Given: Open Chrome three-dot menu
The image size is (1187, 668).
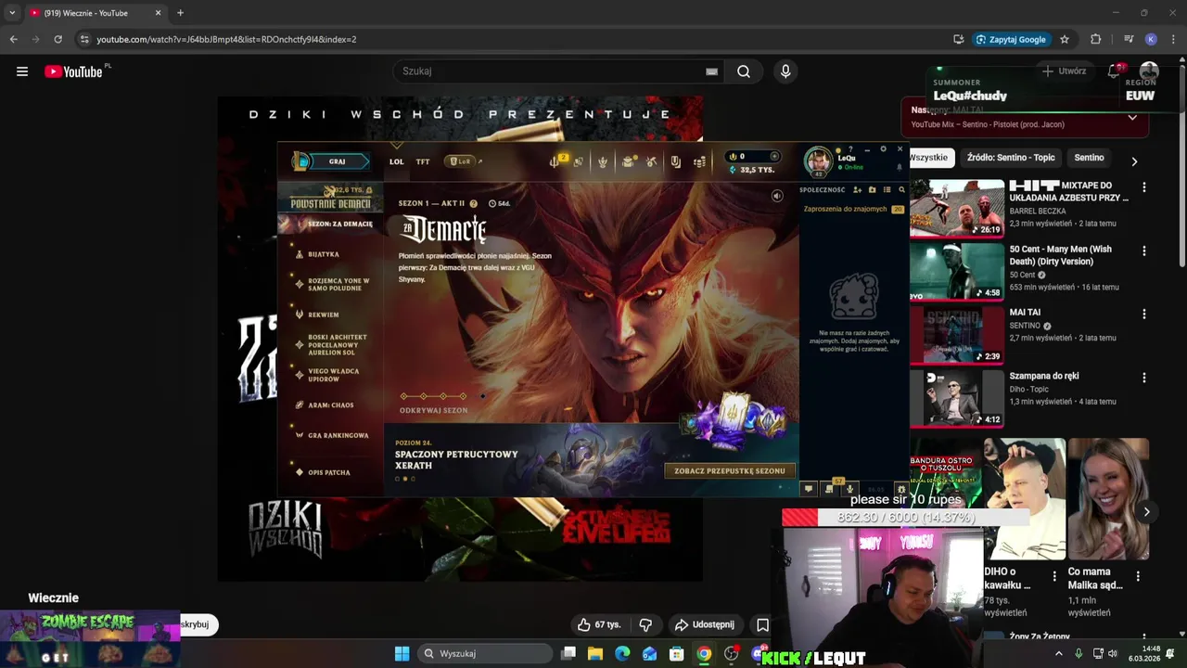Looking at the screenshot, I should [1173, 39].
